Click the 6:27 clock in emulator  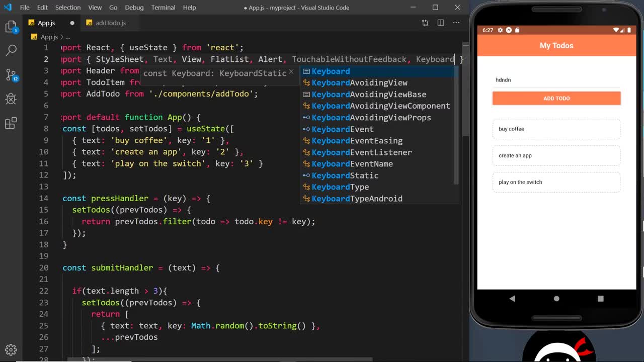click(488, 30)
